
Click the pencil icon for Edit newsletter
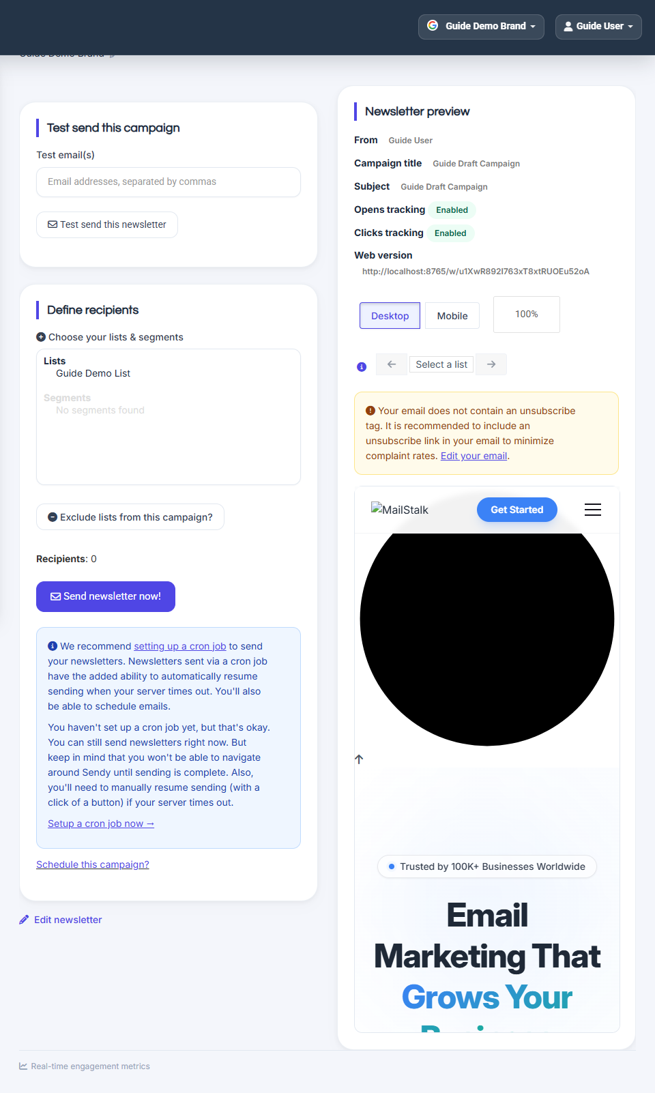24,920
